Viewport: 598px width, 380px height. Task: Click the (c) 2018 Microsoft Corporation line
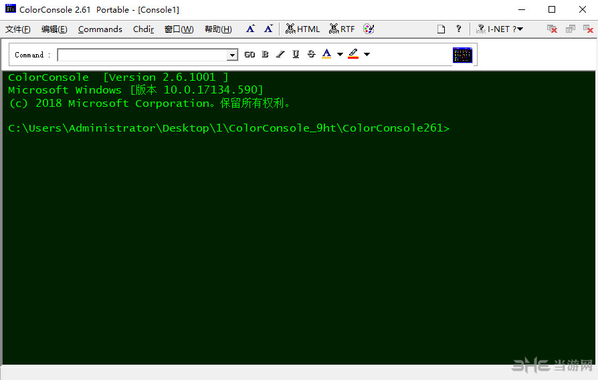150,104
